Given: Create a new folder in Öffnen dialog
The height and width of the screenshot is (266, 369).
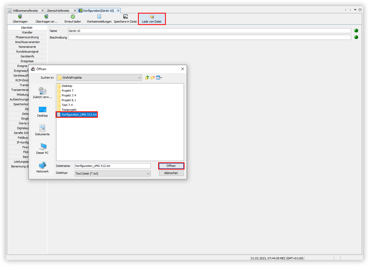Looking at the screenshot, I should coord(153,78).
